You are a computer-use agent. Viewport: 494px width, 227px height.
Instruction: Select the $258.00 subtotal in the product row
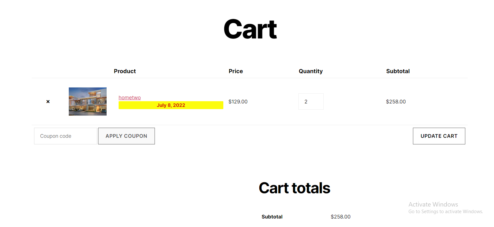point(396,102)
